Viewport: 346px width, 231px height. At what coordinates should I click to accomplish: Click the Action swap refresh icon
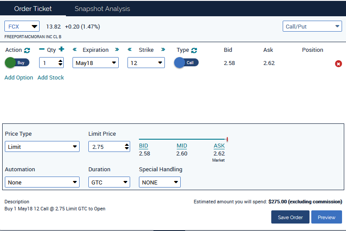coord(27,50)
